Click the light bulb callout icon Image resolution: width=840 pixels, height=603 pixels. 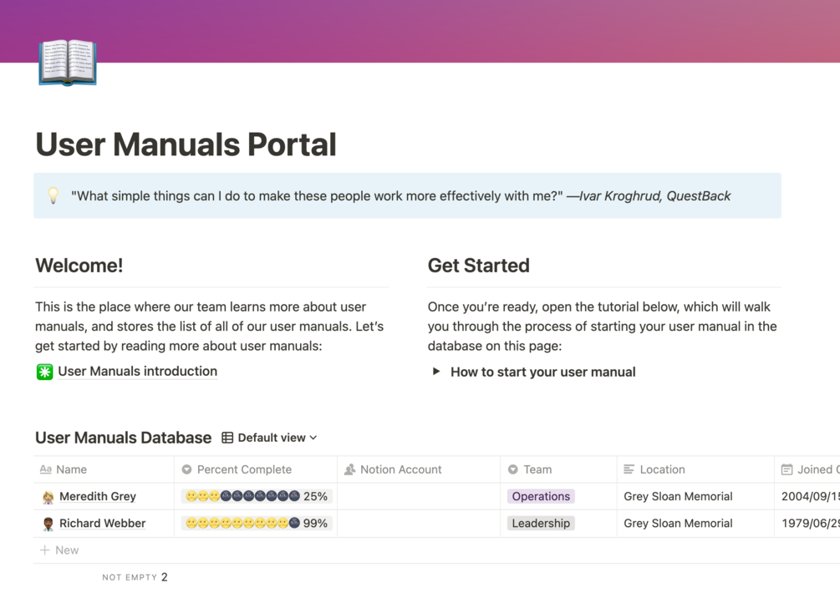click(53, 195)
